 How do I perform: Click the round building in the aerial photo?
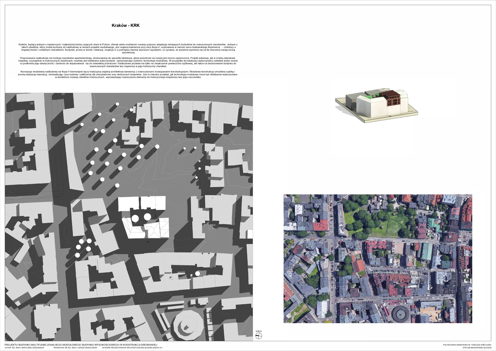(x=401, y=315)
